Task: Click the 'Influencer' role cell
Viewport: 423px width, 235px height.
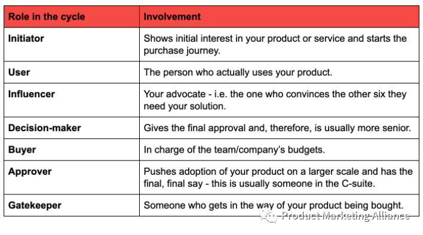Action: [x=72, y=100]
